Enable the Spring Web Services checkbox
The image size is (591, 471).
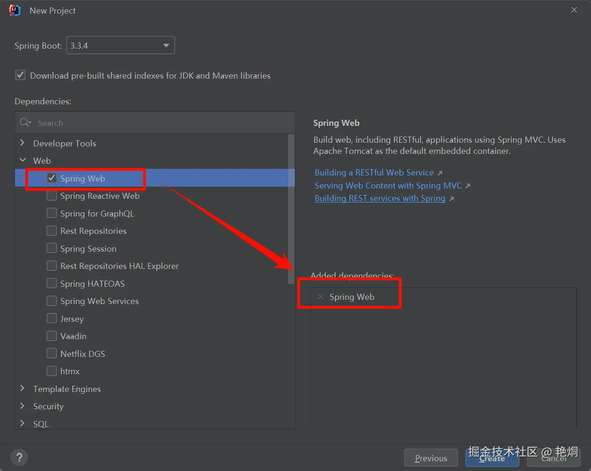52,301
